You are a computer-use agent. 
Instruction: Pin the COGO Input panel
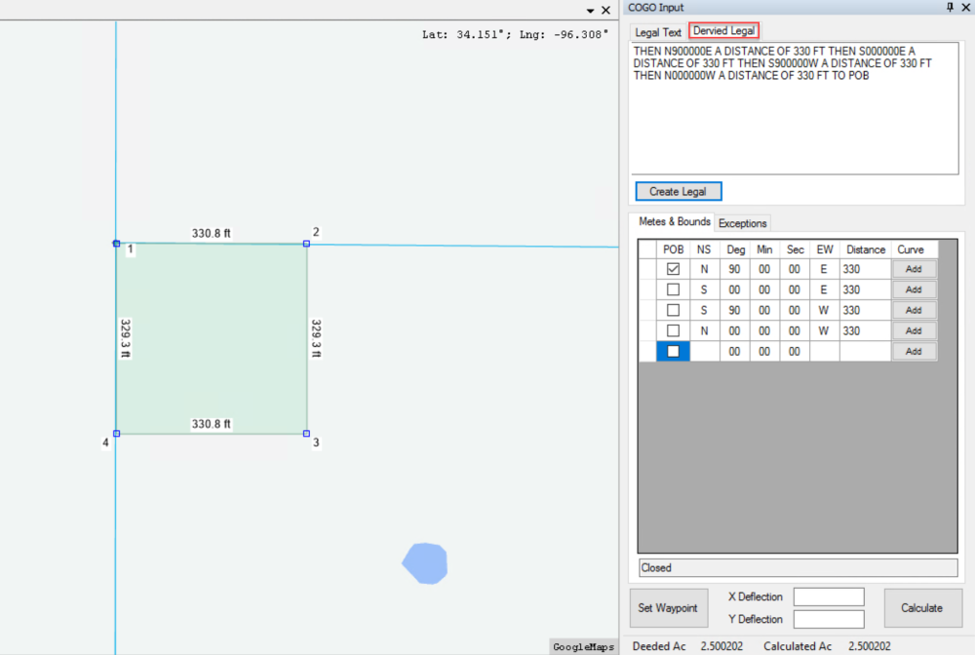click(950, 7)
